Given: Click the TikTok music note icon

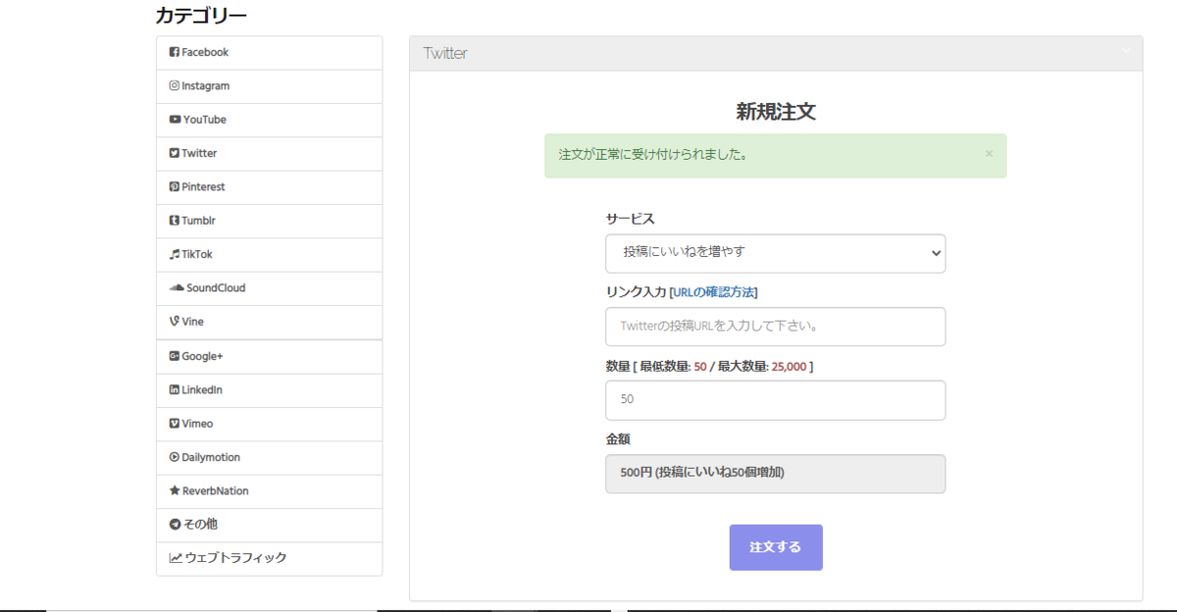Looking at the screenshot, I should click(175, 254).
